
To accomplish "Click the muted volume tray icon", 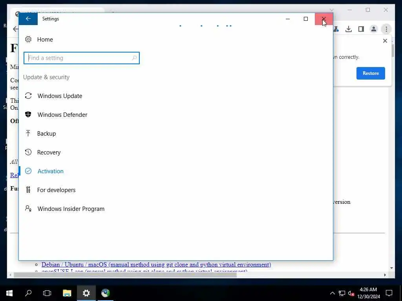I will coord(351,293).
